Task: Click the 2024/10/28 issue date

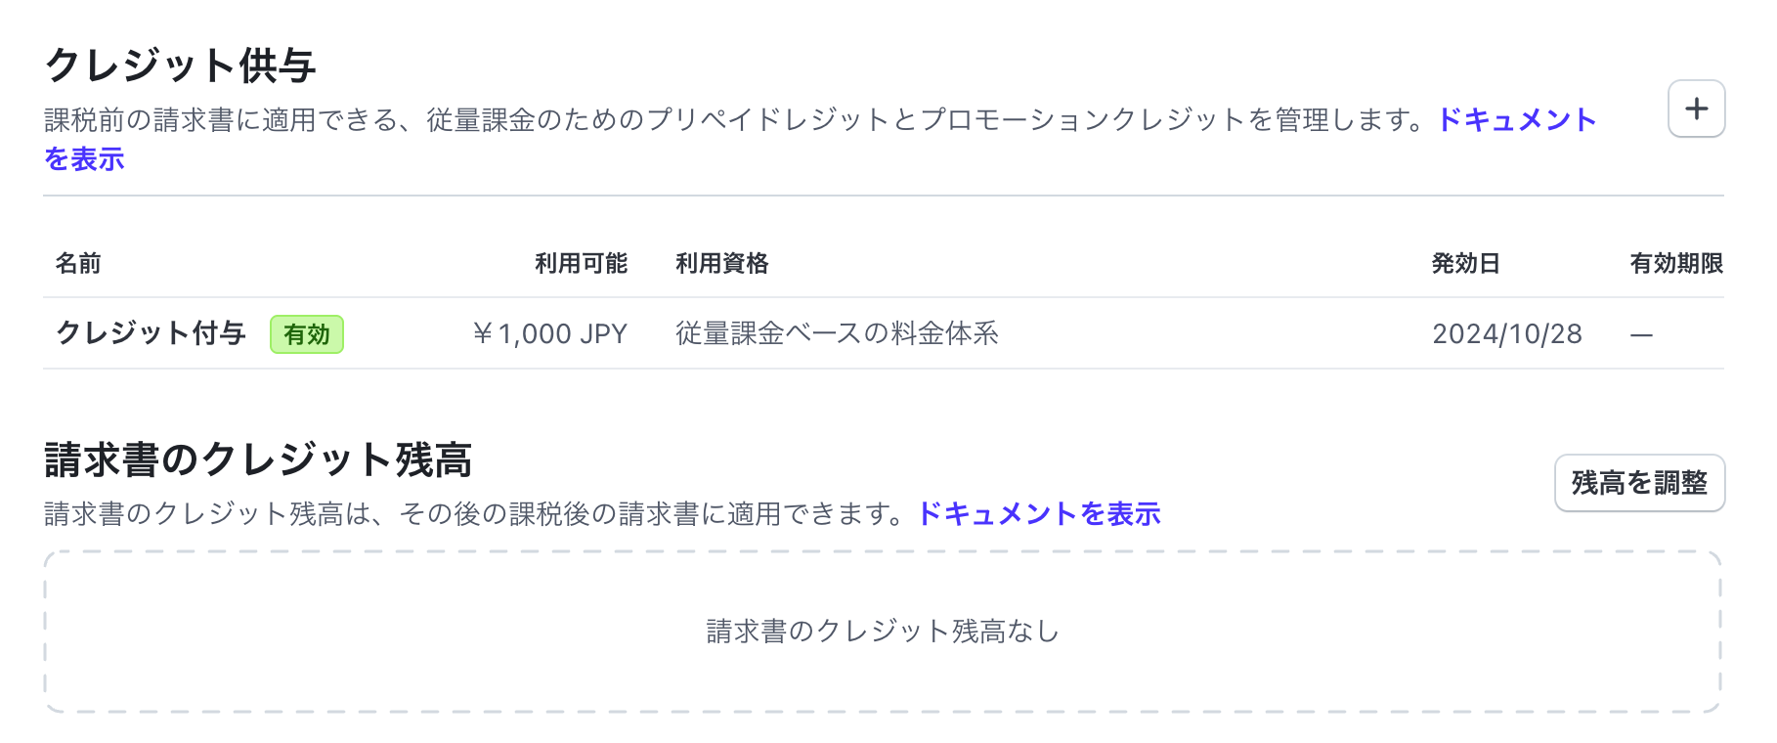Action: pos(1506,333)
